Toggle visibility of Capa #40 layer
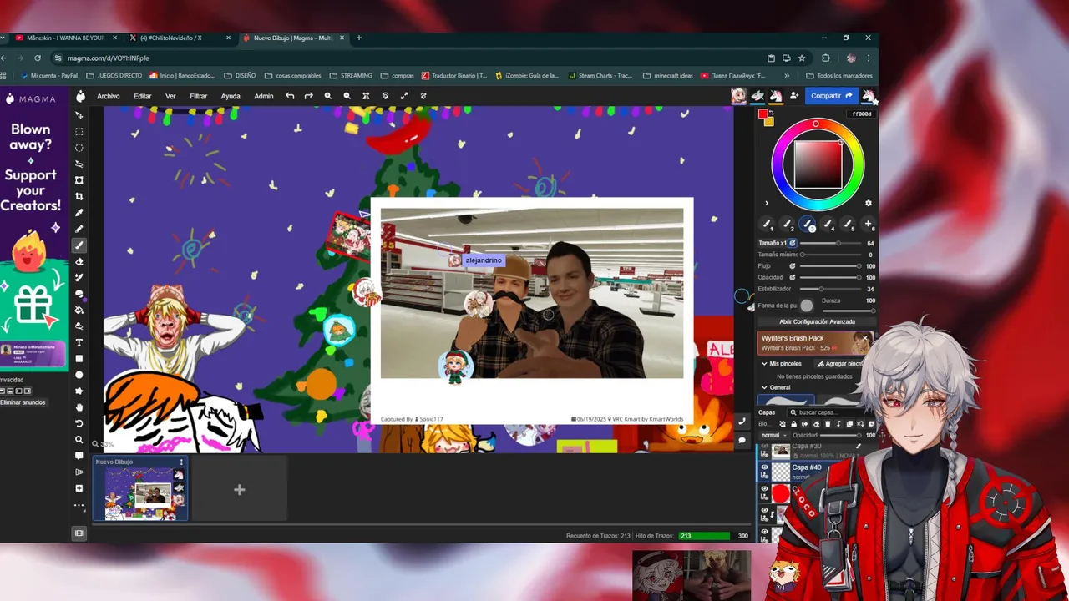1069x601 pixels. pyautogui.click(x=764, y=467)
